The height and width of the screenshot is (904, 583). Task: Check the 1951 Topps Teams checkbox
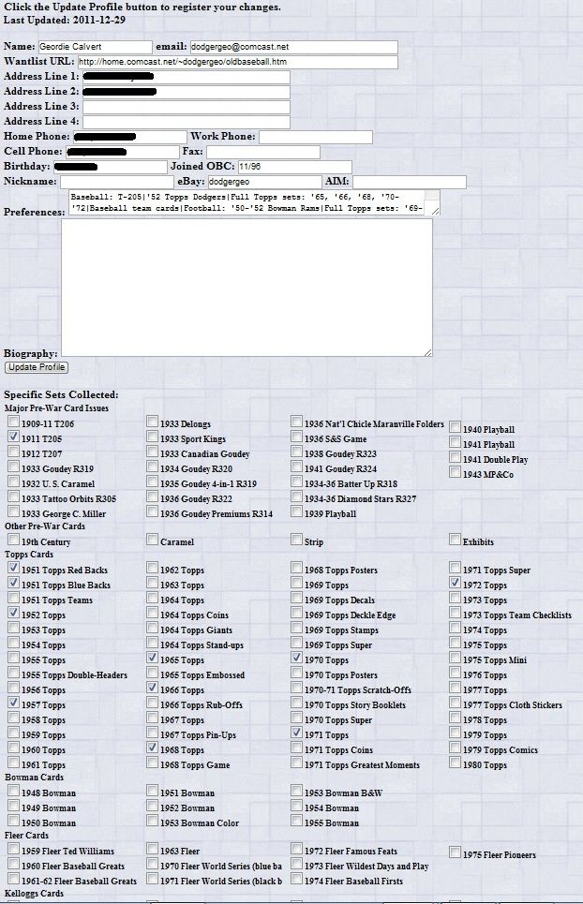(13, 598)
